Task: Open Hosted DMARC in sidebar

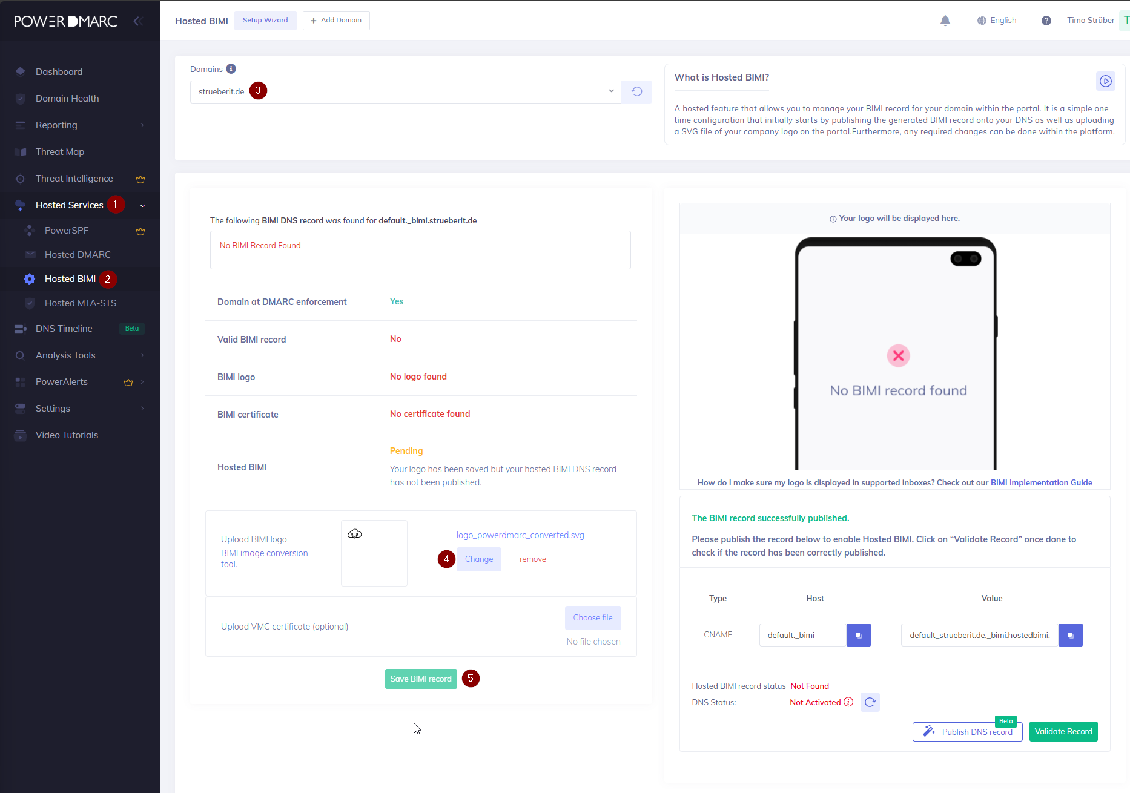Action: [78, 255]
